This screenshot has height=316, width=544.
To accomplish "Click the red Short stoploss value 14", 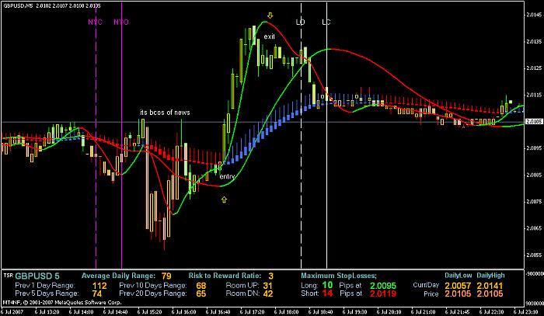I will tap(327, 293).
